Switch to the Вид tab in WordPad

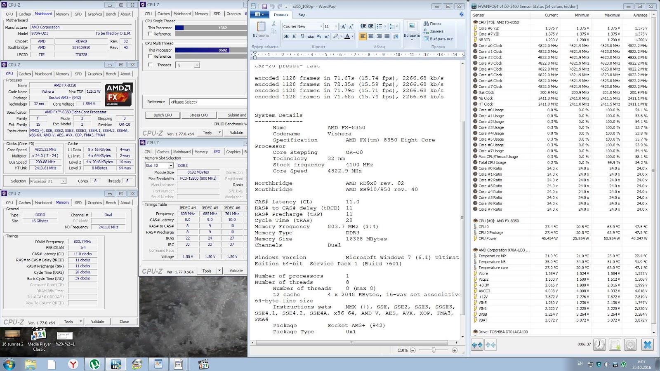pyautogui.click(x=302, y=15)
